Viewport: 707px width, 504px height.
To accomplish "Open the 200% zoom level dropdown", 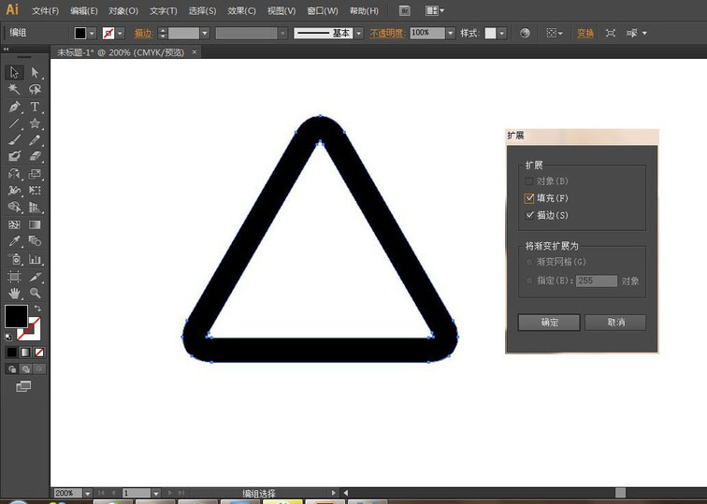I will [88, 493].
